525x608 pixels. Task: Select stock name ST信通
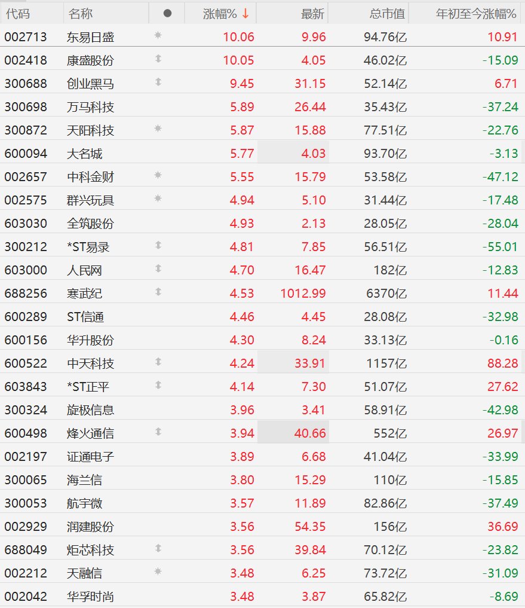tap(85, 317)
